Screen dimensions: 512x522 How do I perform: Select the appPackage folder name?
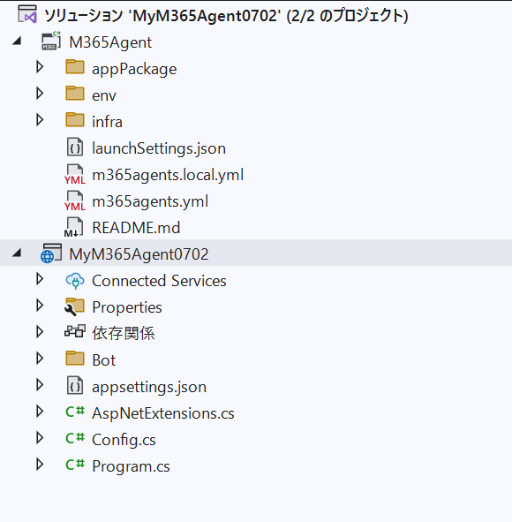[134, 69]
